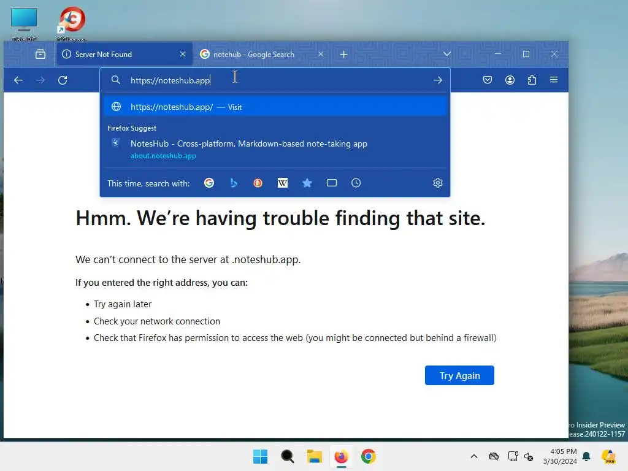Go back one page
This screenshot has height=471, width=628.
pyautogui.click(x=18, y=80)
